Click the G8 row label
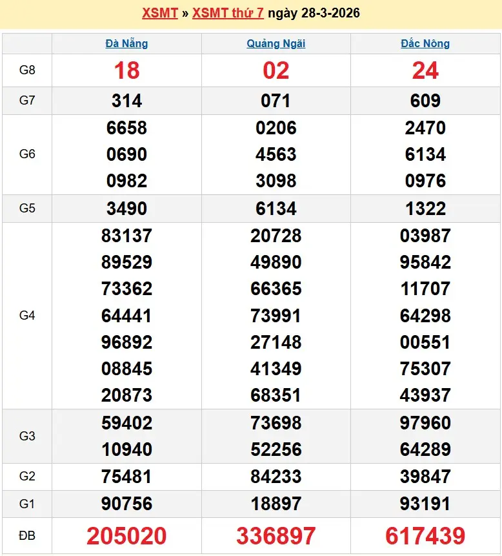Viewport: 502px width, 556px height. [x=27, y=70]
